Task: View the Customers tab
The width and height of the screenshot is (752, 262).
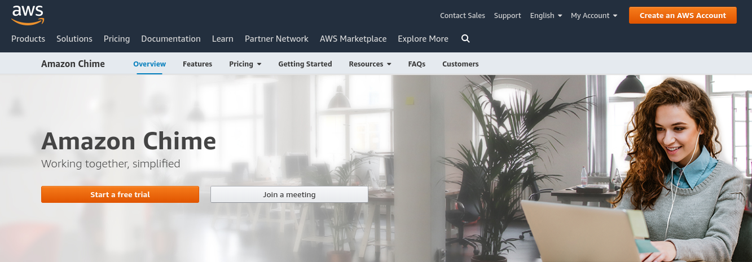Action: coord(460,64)
